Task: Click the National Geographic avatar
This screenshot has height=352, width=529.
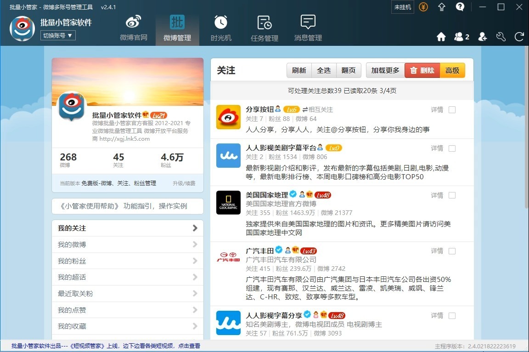Action: [228, 203]
